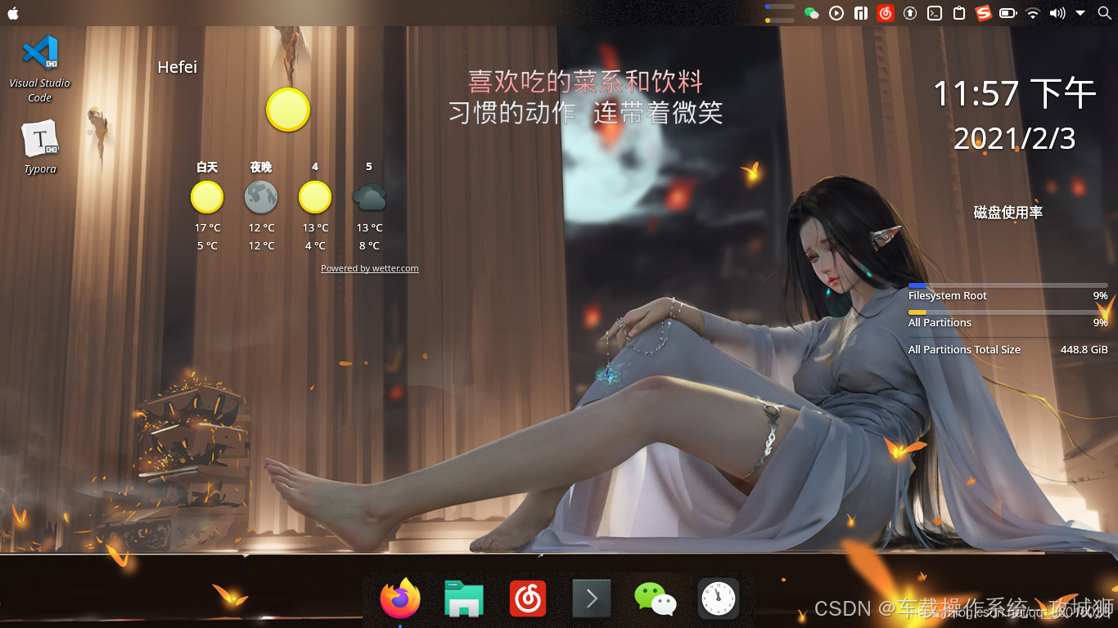
Task: Click the 448.8 GiB total size value
Action: pyautogui.click(x=1084, y=349)
